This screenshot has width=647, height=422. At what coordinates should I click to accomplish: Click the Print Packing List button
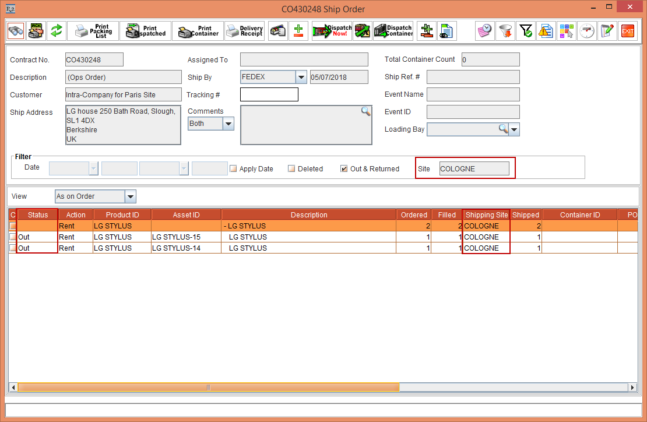point(93,31)
